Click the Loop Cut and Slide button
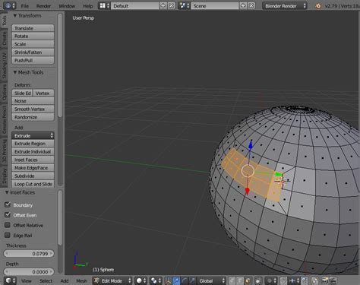This screenshot has height=285, width=360. click(x=33, y=184)
